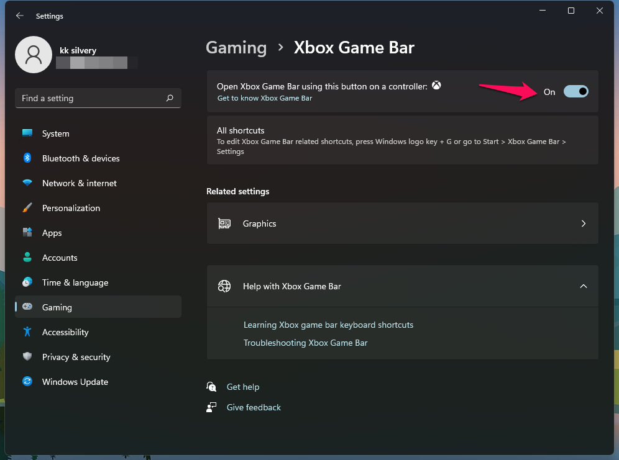
Task: Click the Give feedback link
Action: pyautogui.click(x=254, y=408)
